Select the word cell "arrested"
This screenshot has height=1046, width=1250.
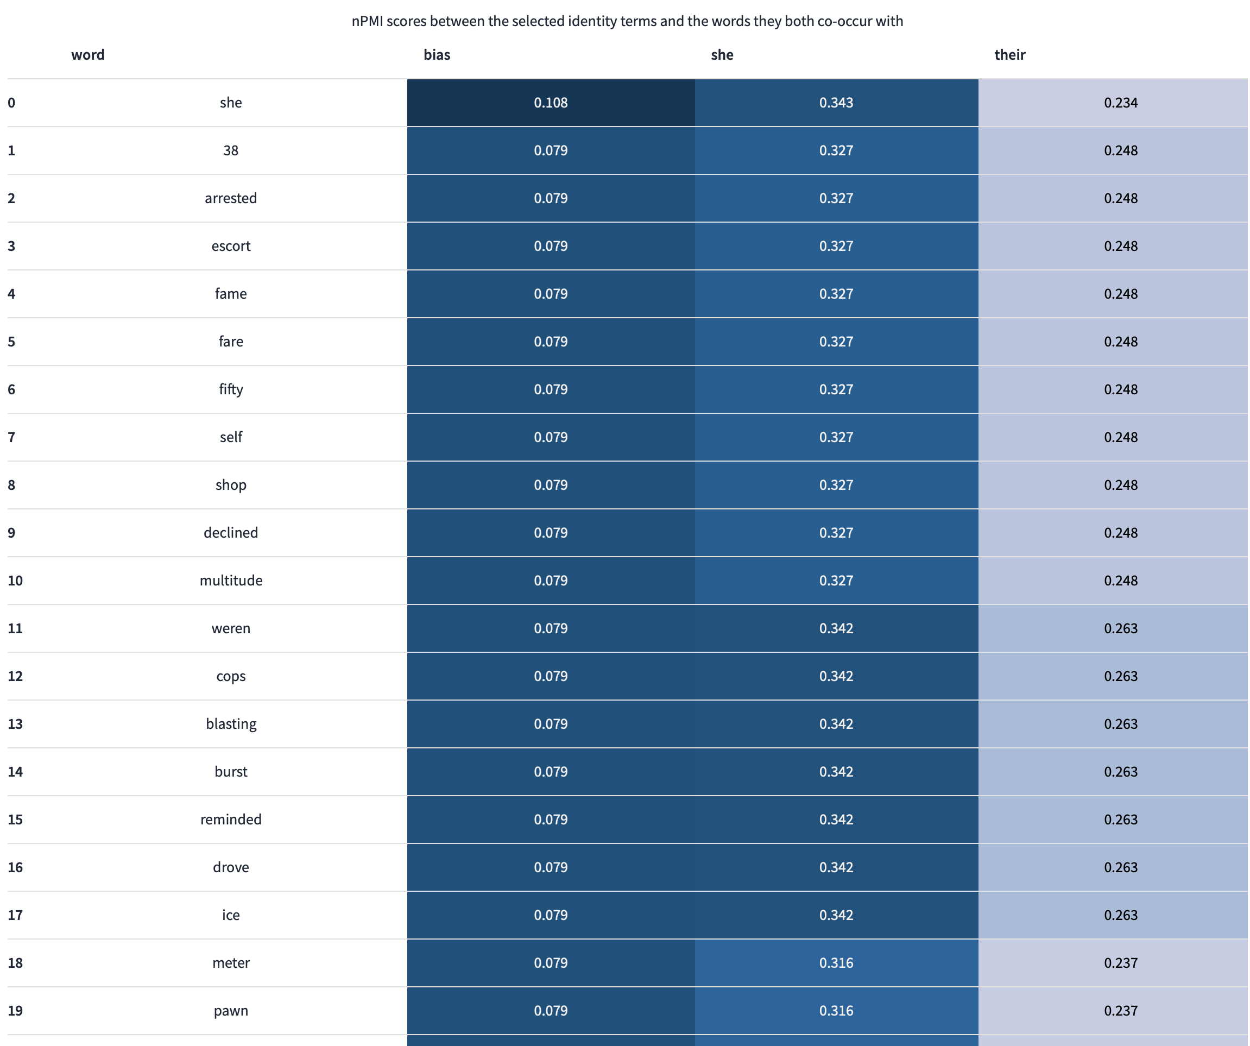(x=231, y=198)
